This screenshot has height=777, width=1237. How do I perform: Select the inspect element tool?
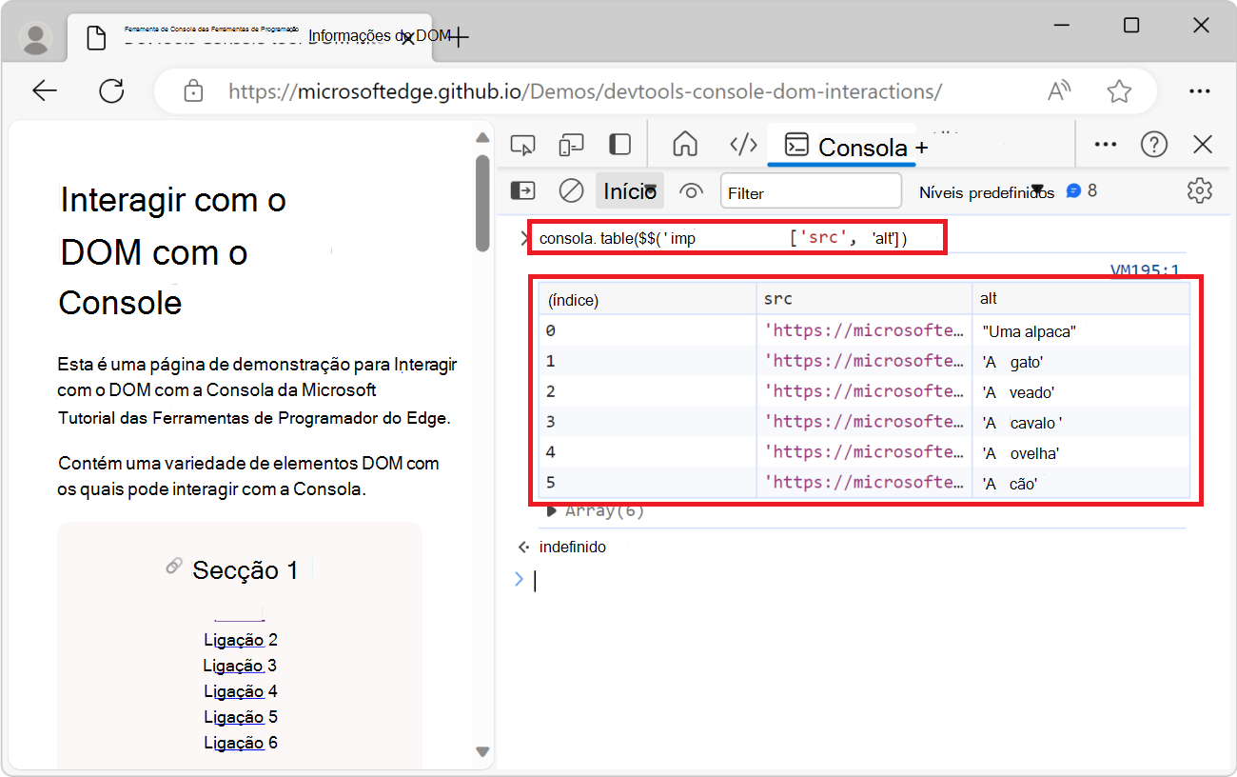(x=521, y=144)
